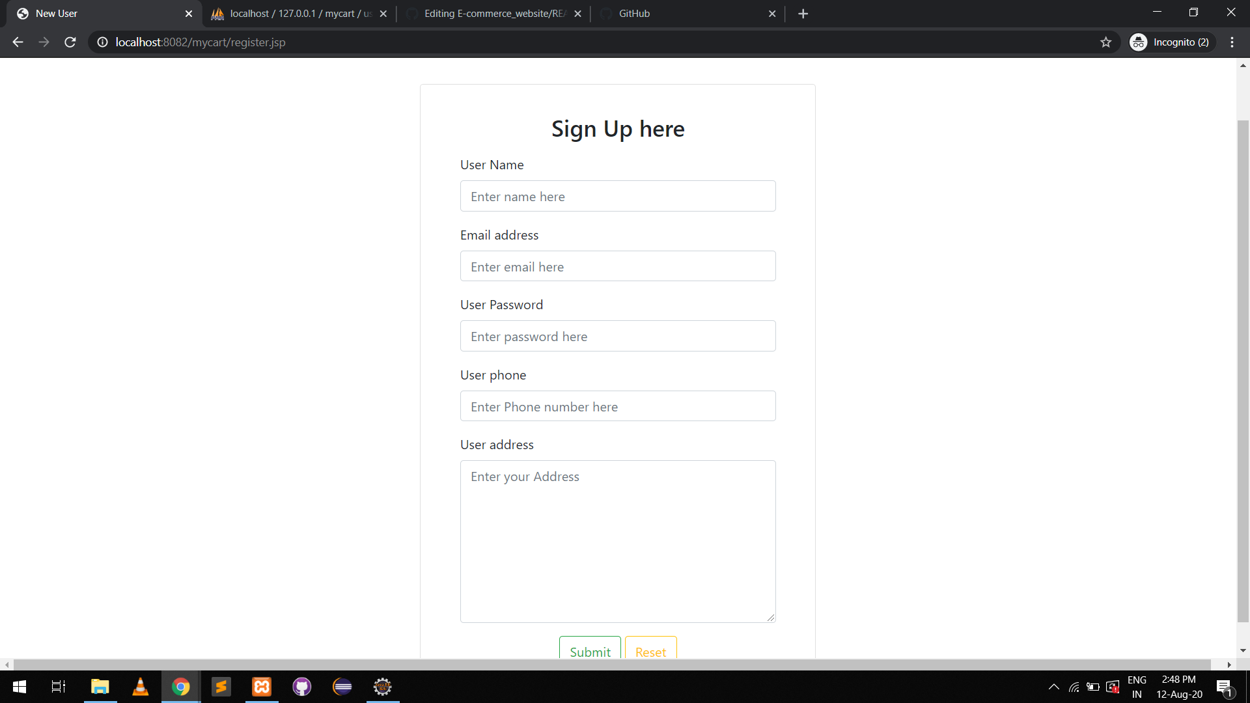Image resolution: width=1250 pixels, height=703 pixels.
Task: Open Chrome three-dot menu
Action: point(1232,42)
